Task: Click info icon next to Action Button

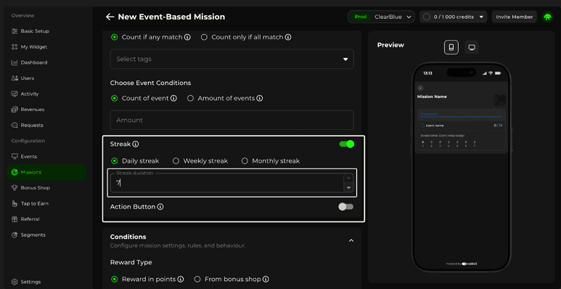Action: (160, 207)
